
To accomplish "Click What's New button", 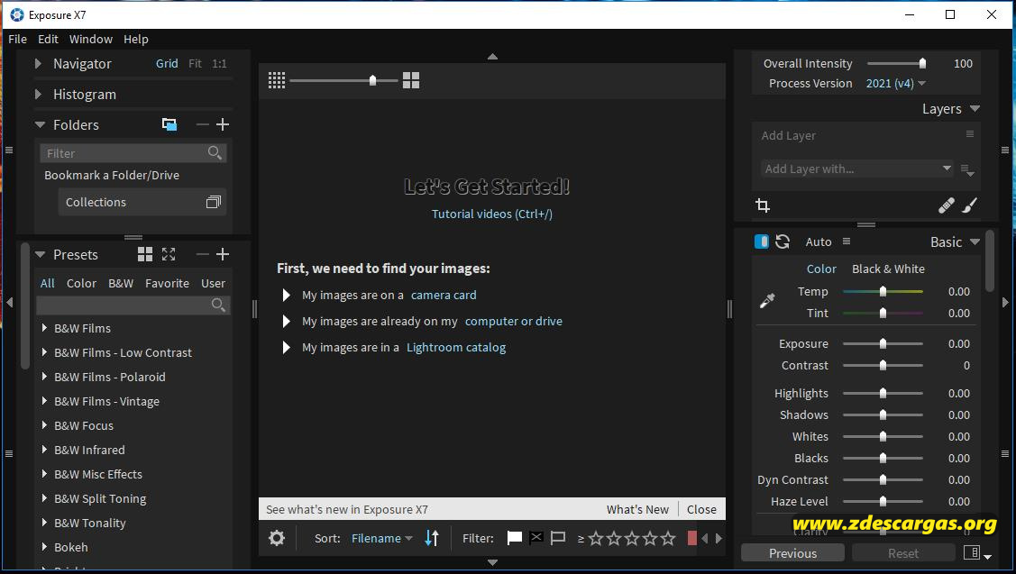I will pos(637,509).
